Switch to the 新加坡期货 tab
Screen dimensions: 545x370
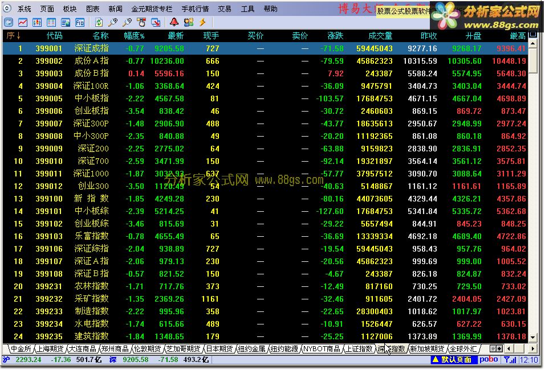click(427, 348)
